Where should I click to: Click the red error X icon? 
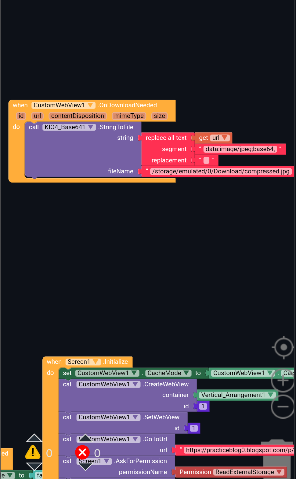(x=82, y=452)
